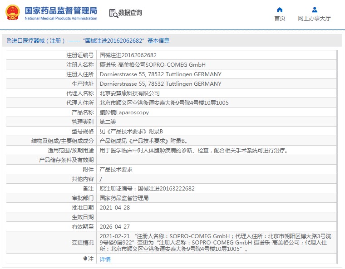This screenshot has height=269, width=345.
Task: Open 网上办事大厅 text link
Action: [x=314, y=19]
